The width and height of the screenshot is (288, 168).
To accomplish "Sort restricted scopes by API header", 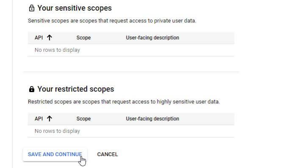I will tap(39, 119).
